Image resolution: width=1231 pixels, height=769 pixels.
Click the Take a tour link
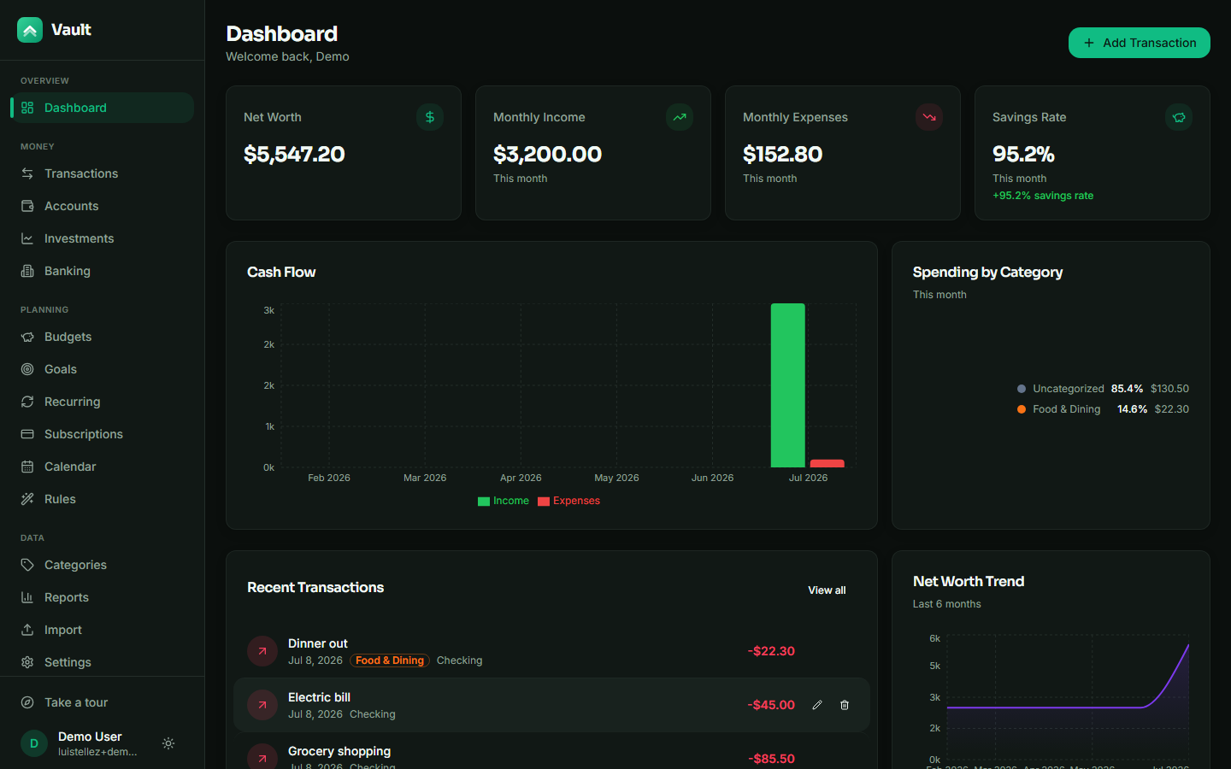pos(103,702)
